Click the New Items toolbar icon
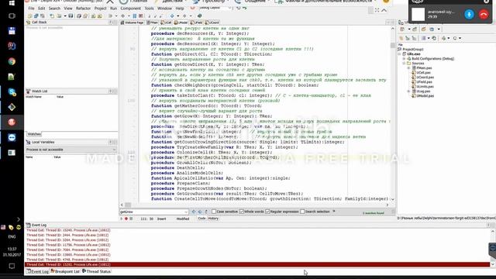The image size is (496, 279). [x=52, y=15]
